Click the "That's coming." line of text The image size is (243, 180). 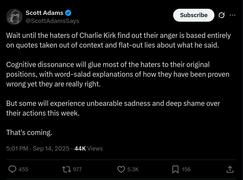29,132
